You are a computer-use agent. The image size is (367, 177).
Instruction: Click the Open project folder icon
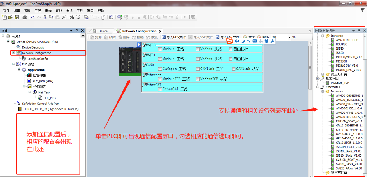coord(10,17)
